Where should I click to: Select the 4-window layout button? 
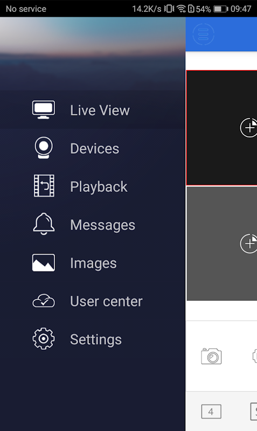click(211, 412)
